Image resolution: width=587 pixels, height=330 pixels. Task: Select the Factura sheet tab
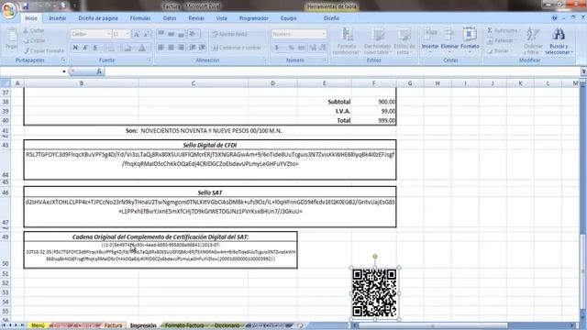tap(113, 325)
